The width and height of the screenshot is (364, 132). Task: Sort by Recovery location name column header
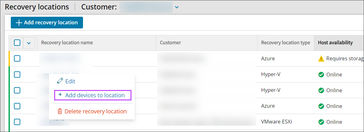pyautogui.click(x=67, y=43)
